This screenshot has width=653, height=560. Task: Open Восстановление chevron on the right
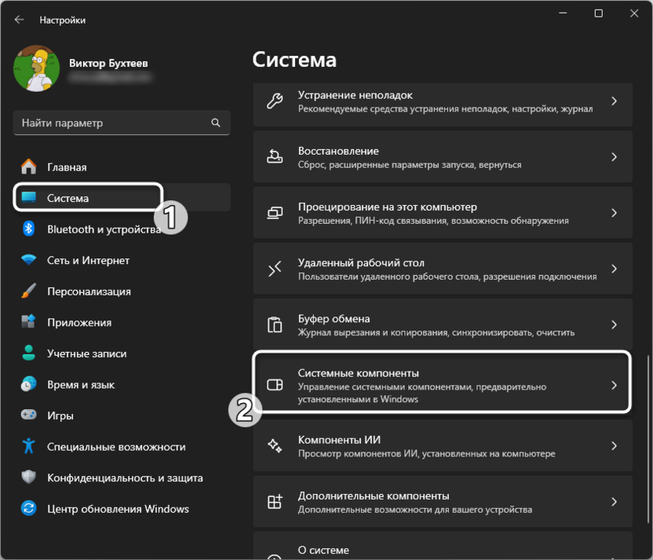(x=614, y=157)
